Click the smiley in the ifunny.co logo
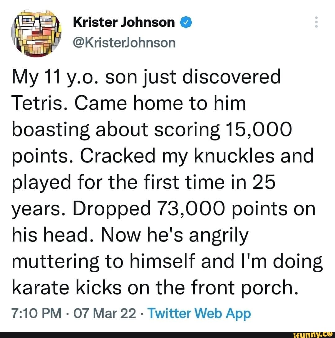This screenshot has width=335, height=338. click(329, 334)
